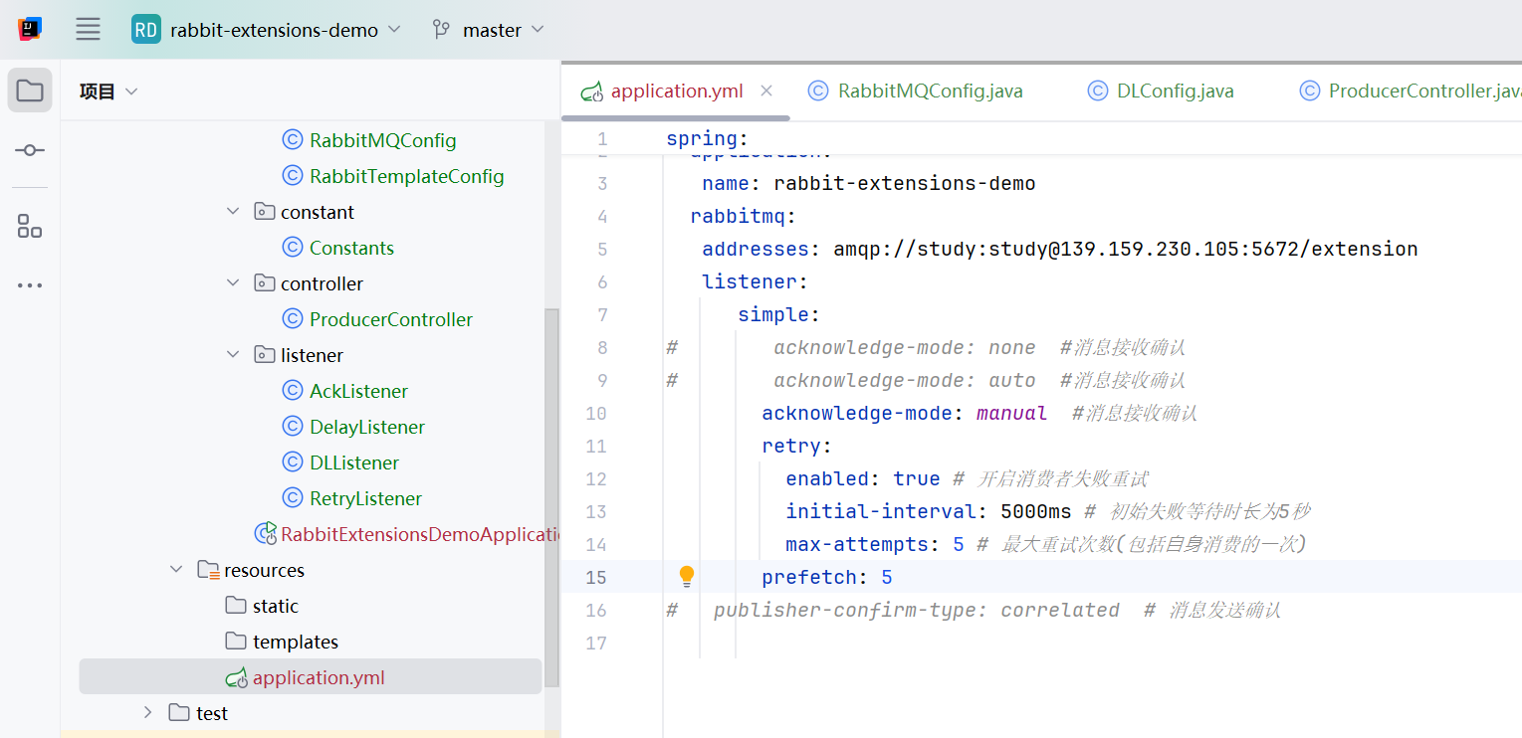Click commented 'publisher-confirm-type: correlated' text
The width and height of the screenshot is (1522, 738).
[917, 610]
